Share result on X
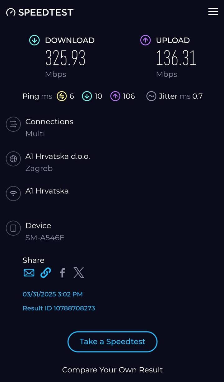Viewport: 224px width, 382px height. 79,273
